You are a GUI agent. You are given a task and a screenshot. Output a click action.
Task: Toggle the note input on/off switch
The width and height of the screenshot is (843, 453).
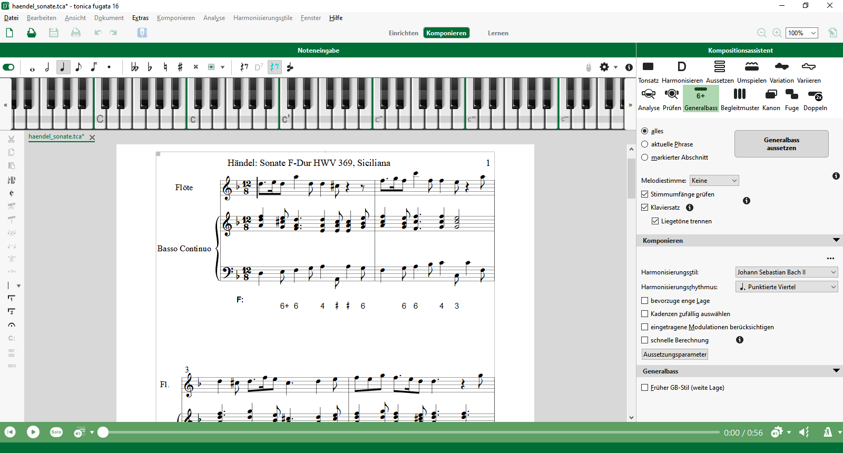[x=8, y=67]
